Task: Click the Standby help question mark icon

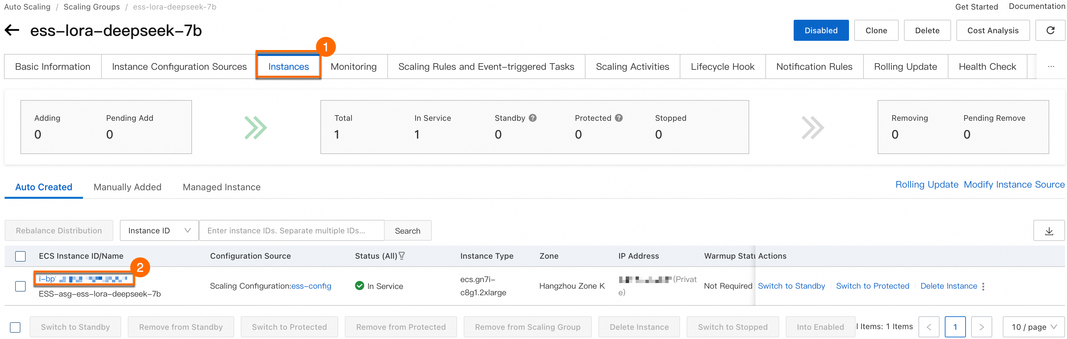Action: (x=533, y=118)
